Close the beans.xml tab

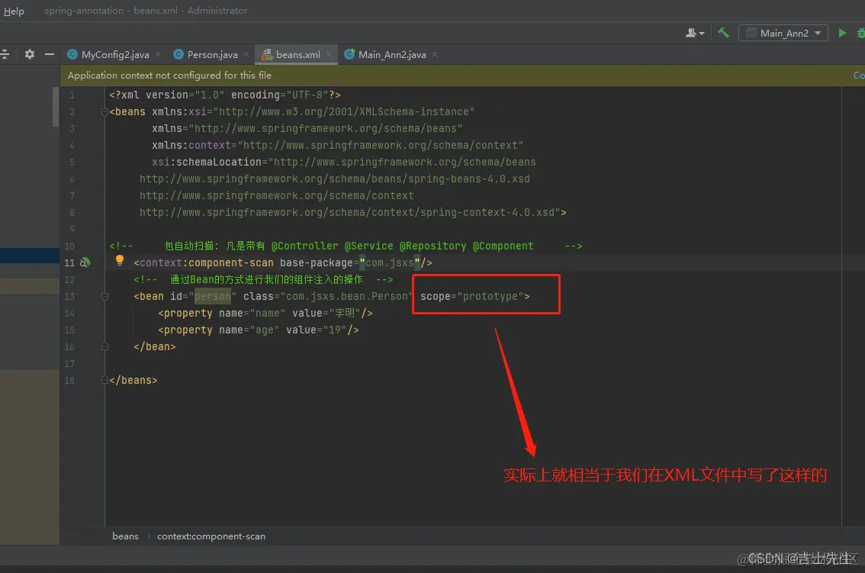pyautogui.click(x=329, y=54)
